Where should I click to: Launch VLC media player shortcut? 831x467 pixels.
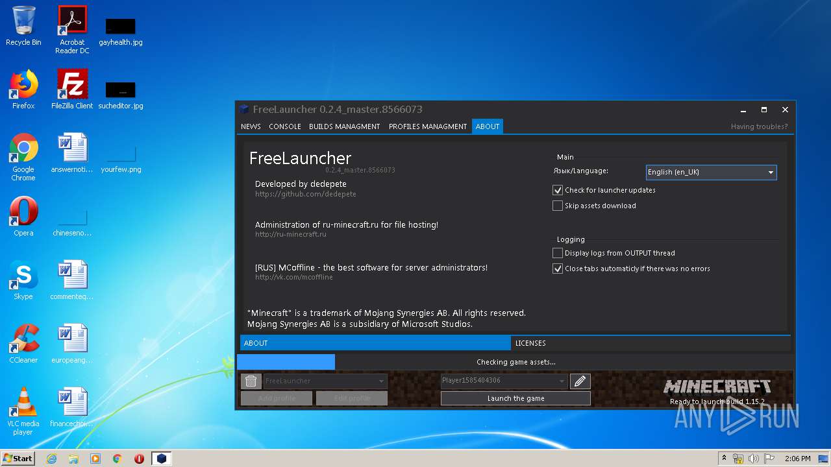tap(23, 411)
